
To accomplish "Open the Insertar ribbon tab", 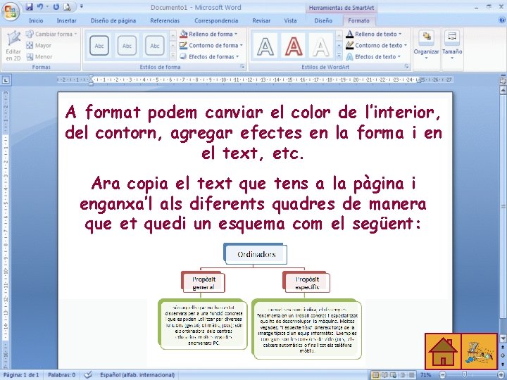I will 66,20.
